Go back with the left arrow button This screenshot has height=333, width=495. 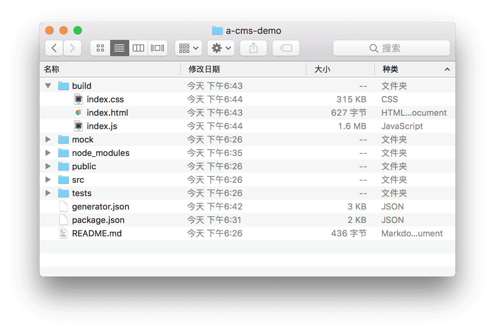point(54,48)
